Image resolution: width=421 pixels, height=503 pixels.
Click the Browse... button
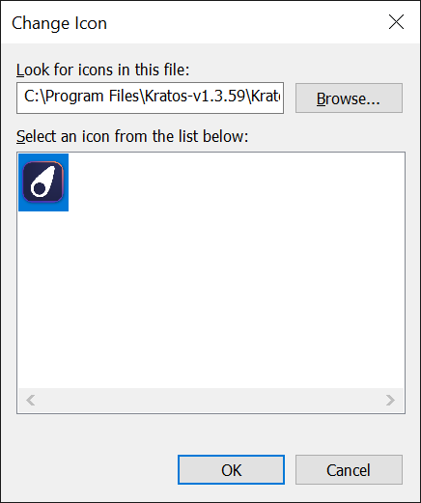coord(349,98)
